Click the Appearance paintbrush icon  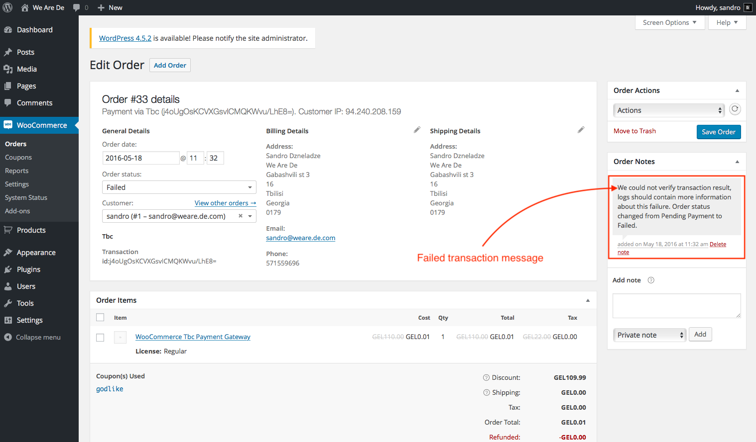click(x=8, y=253)
